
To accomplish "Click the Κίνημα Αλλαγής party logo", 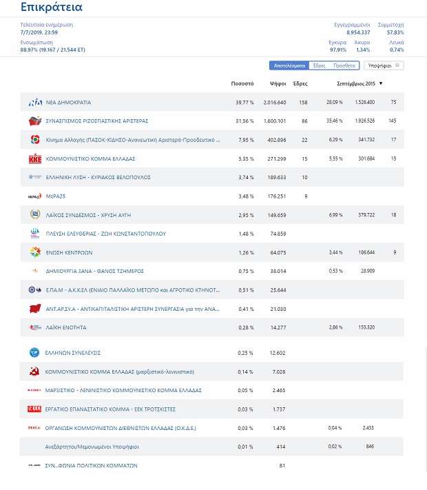I will click(x=35, y=140).
